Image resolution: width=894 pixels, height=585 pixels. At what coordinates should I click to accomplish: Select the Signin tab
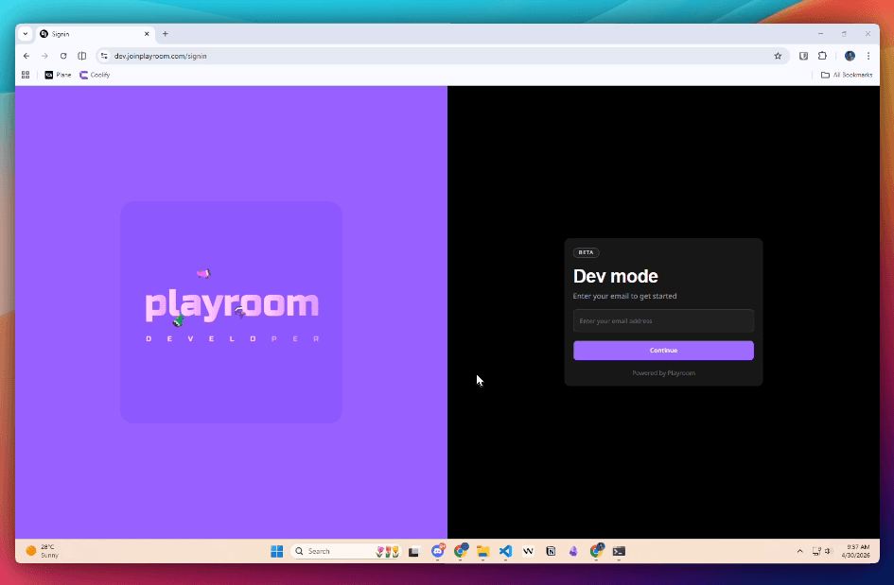[95, 34]
